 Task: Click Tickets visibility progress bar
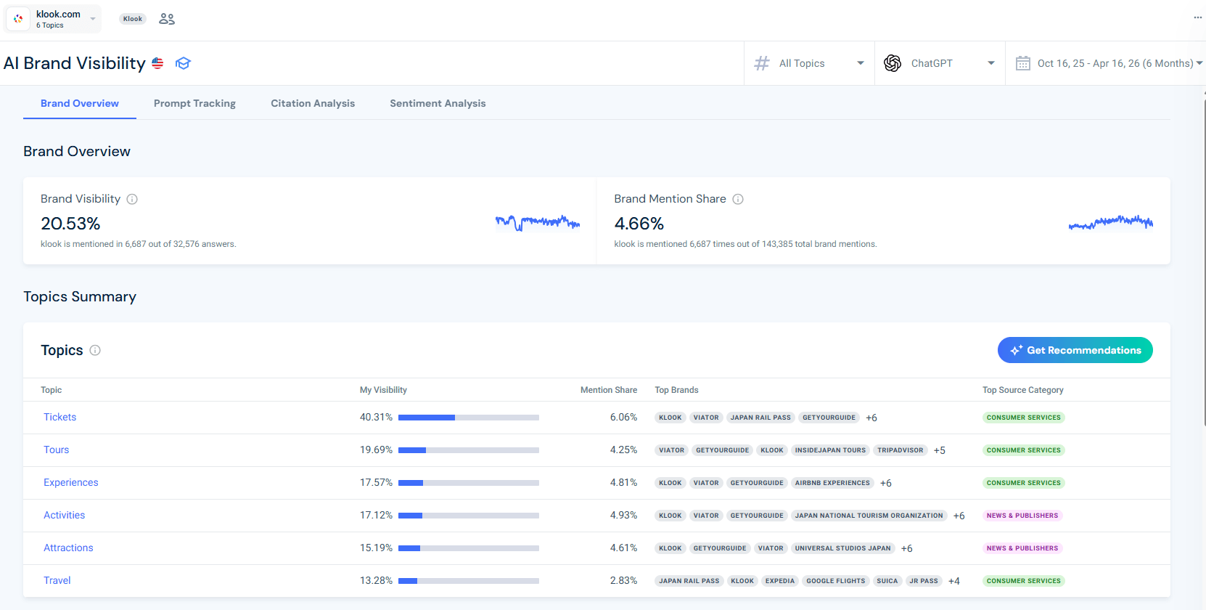click(x=469, y=418)
